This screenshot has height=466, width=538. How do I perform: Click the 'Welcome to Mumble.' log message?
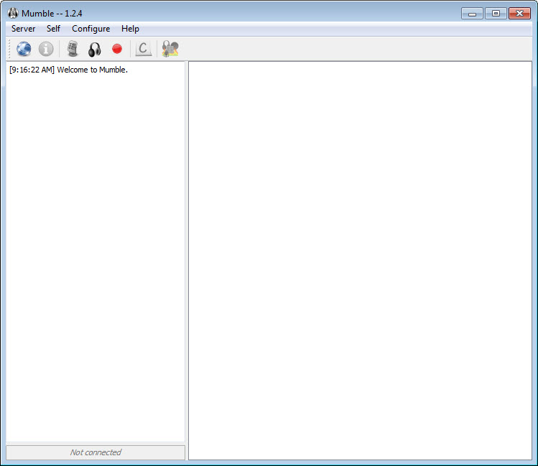click(x=92, y=70)
